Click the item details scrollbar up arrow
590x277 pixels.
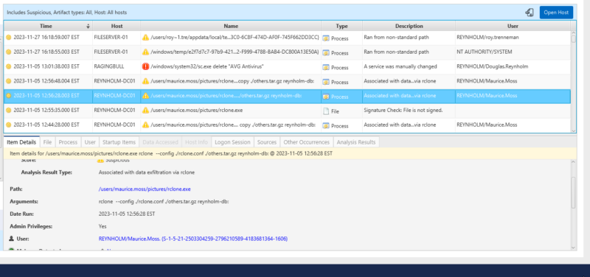pyautogui.click(x=574, y=161)
